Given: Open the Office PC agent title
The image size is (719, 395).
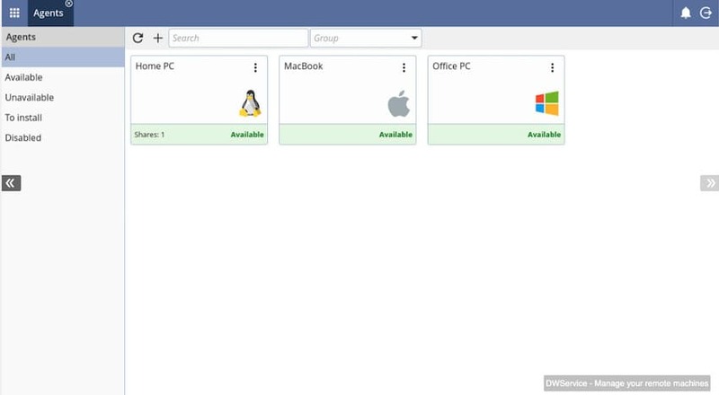Looking at the screenshot, I should pyautogui.click(x=451, y=66).
